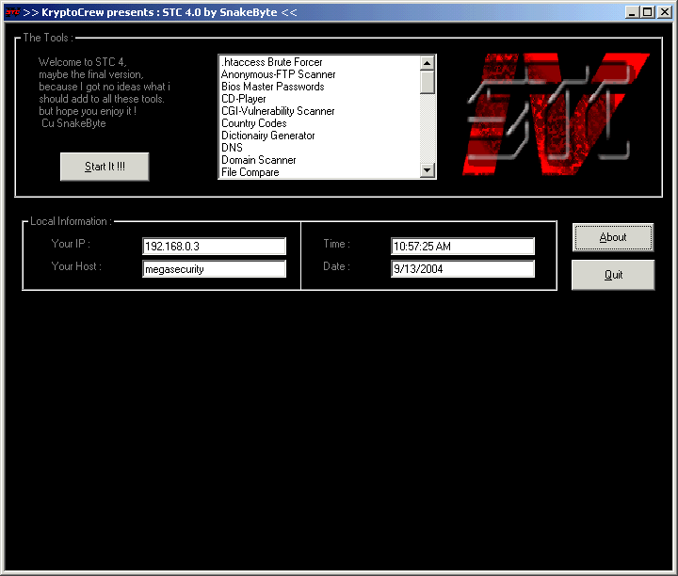Image resolution: width=678 pixels, height=576 pixels.
Task: Choose Dictionairy Generator tool
Action: click(268, 136)
